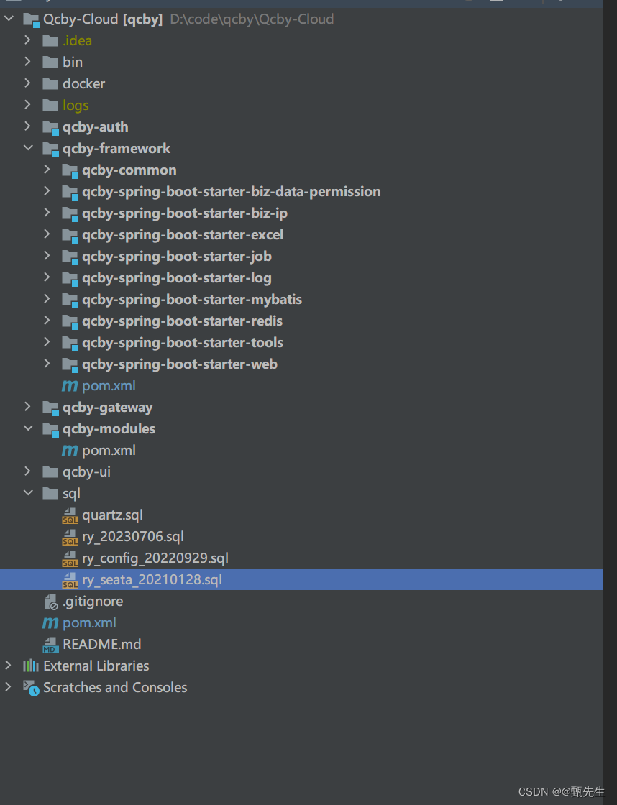Viewport: 617px width, 805px height.
Task: Expand qcby-spring-boot-starter-redis module
Action: 46,321
